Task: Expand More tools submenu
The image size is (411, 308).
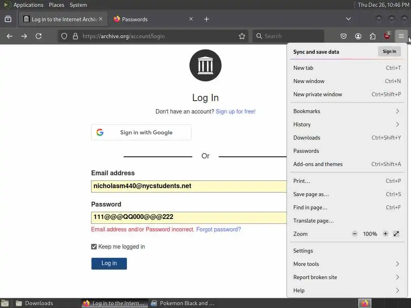Action: pyautogui.click(x=347, y=264)
